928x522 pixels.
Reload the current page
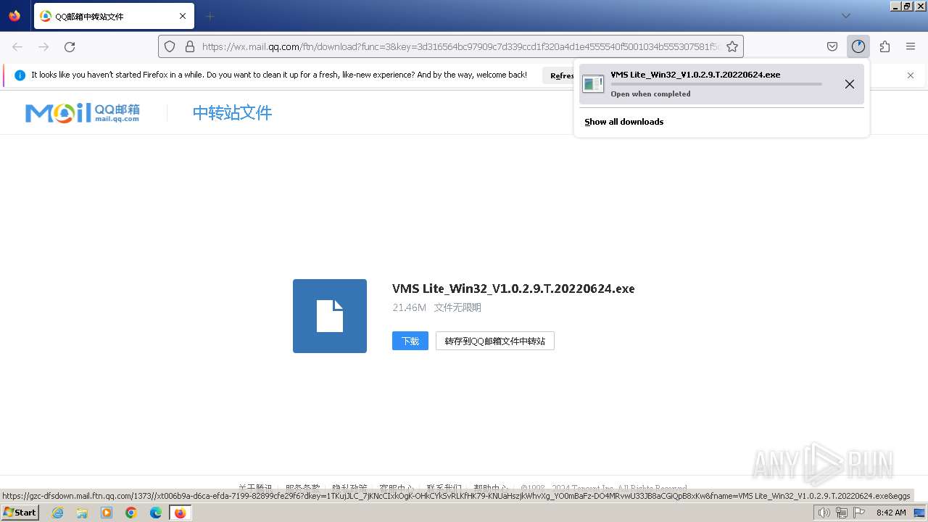point(70,46)
